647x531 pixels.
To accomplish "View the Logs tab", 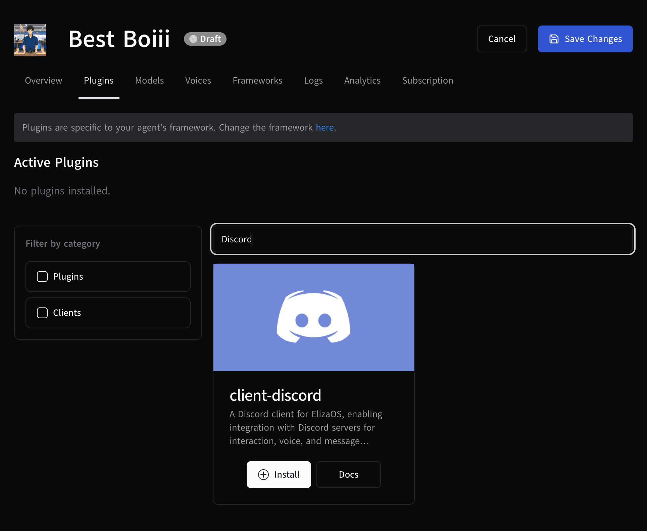I will (x=313, y=81).
